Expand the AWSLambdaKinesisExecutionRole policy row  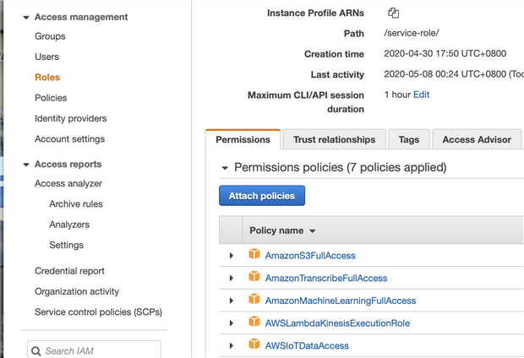[x=232, y=323]
